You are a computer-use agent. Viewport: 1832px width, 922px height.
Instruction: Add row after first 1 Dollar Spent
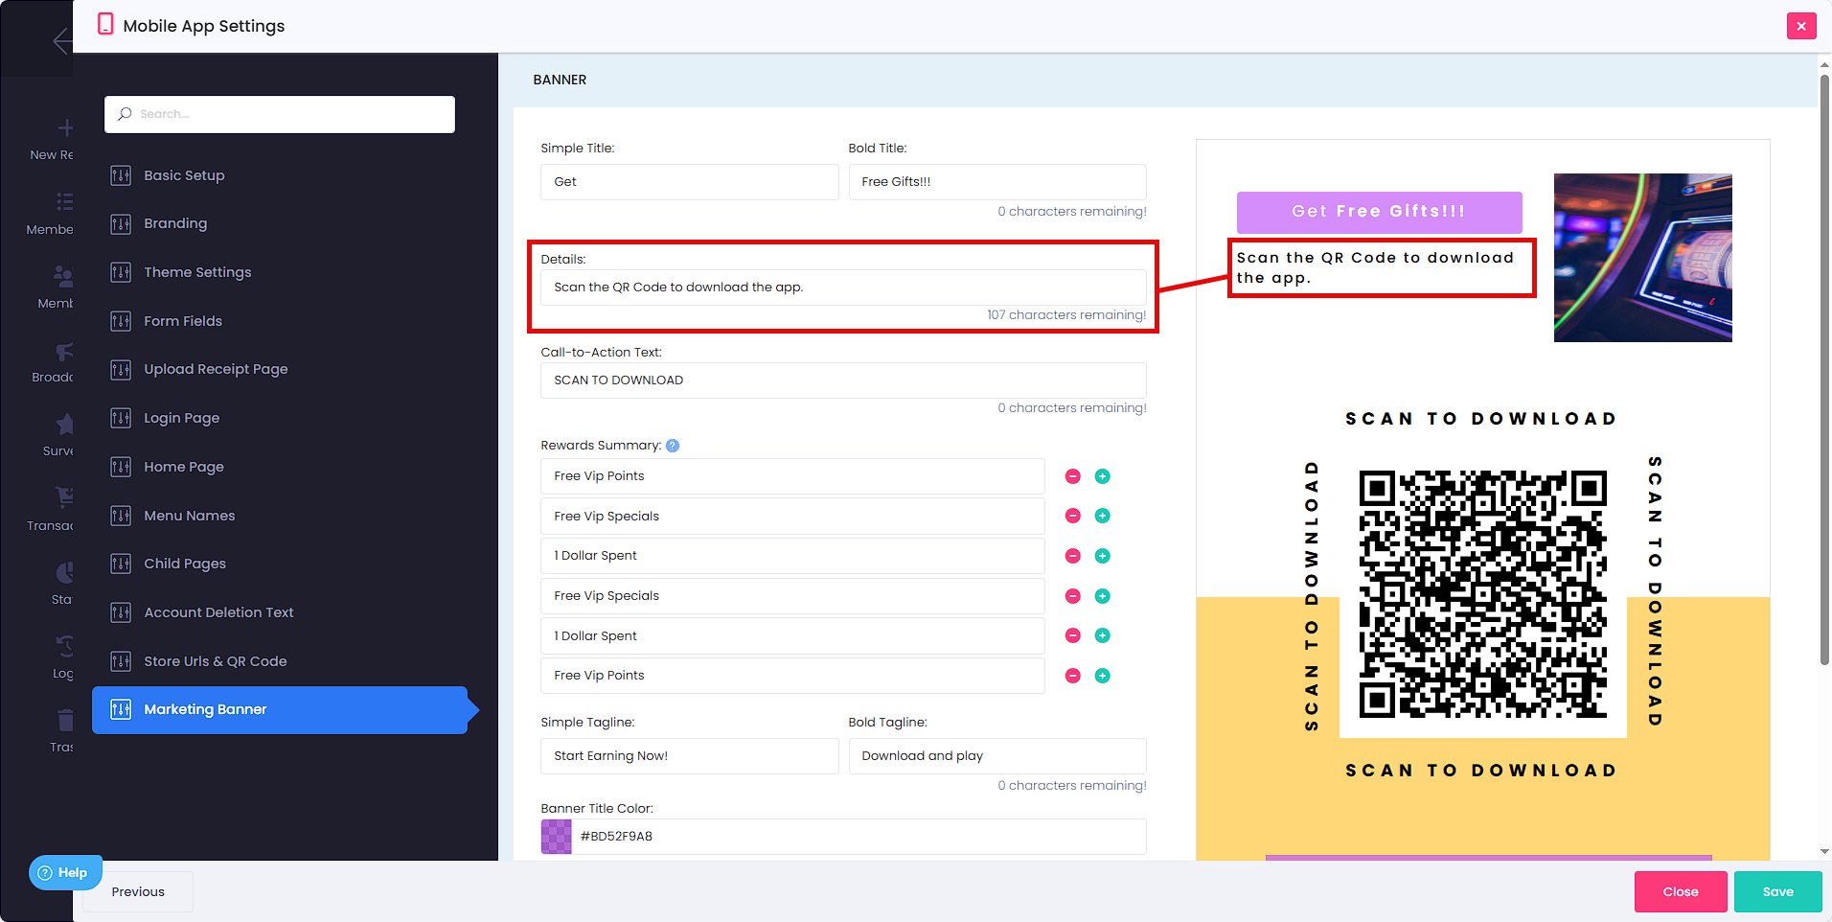1103,556
